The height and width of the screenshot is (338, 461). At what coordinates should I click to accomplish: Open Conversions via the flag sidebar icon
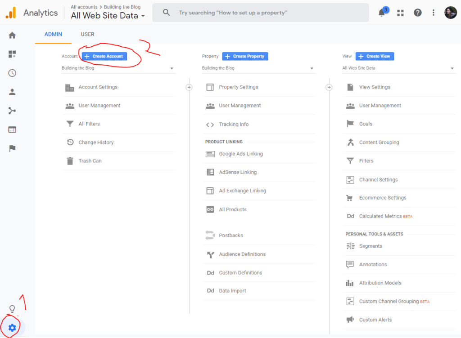point(12,148)
